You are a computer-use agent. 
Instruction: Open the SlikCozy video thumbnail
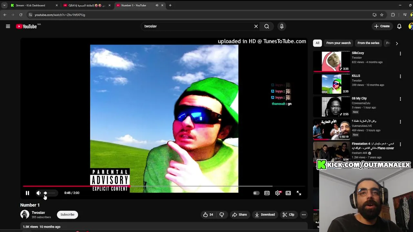click(x=331, y=61)
